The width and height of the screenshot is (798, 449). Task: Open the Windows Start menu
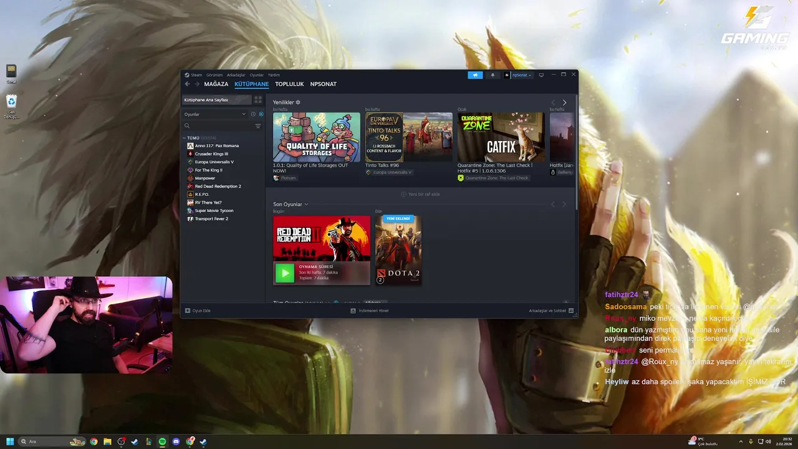[x=10, y=442]
